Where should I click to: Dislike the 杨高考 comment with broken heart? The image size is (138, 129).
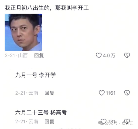[127, 121]
